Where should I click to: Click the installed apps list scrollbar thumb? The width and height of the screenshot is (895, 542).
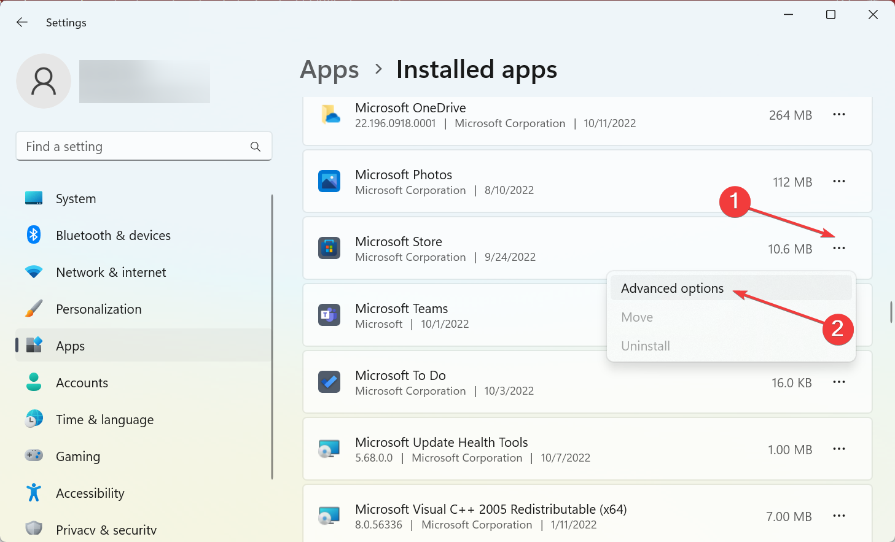coord(891,312)
